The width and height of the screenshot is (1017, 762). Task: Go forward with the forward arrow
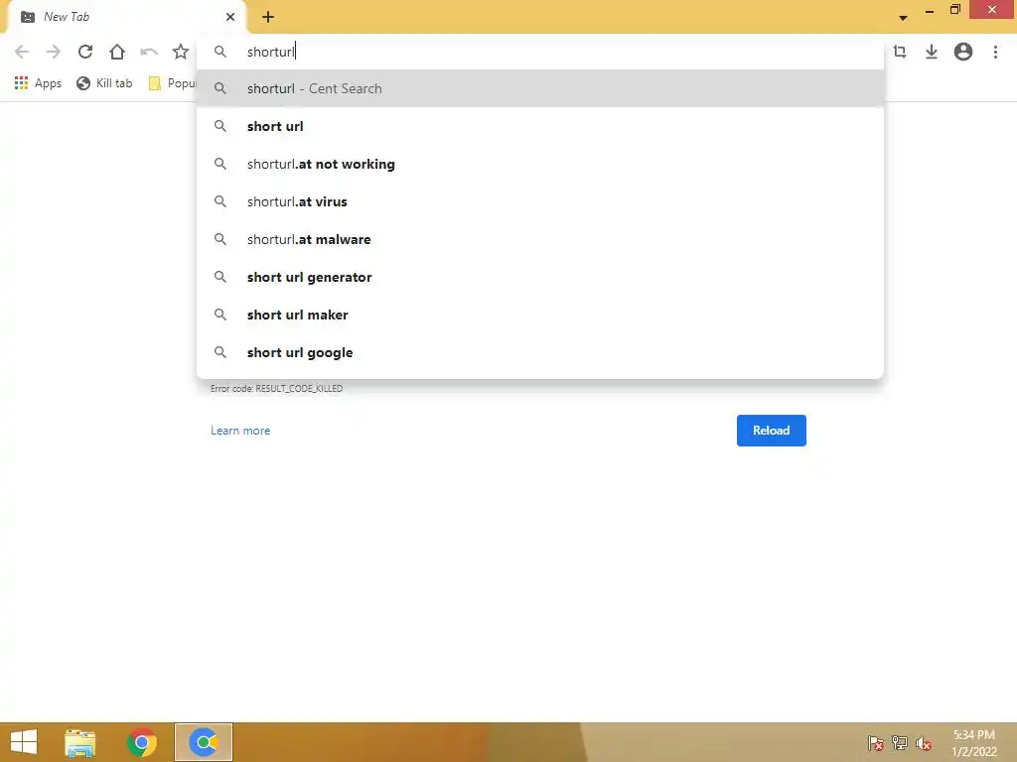pos(54,52)
